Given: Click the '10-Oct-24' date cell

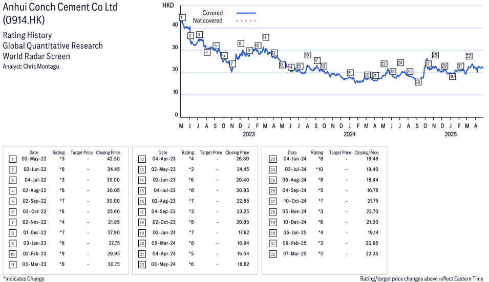Looking at the screenshot, I should pyautogui.click(x=295, y=201).
